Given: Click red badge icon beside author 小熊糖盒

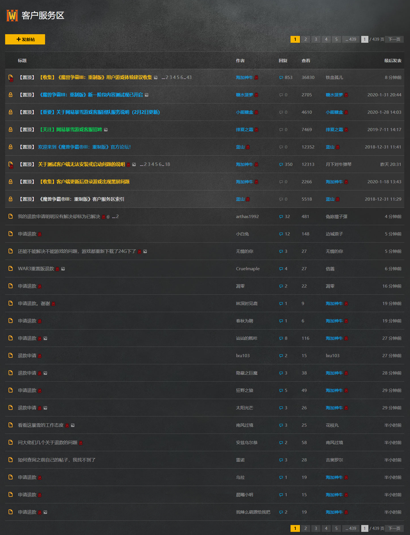Looking at the screenshot, I should [x=256, y=112].
